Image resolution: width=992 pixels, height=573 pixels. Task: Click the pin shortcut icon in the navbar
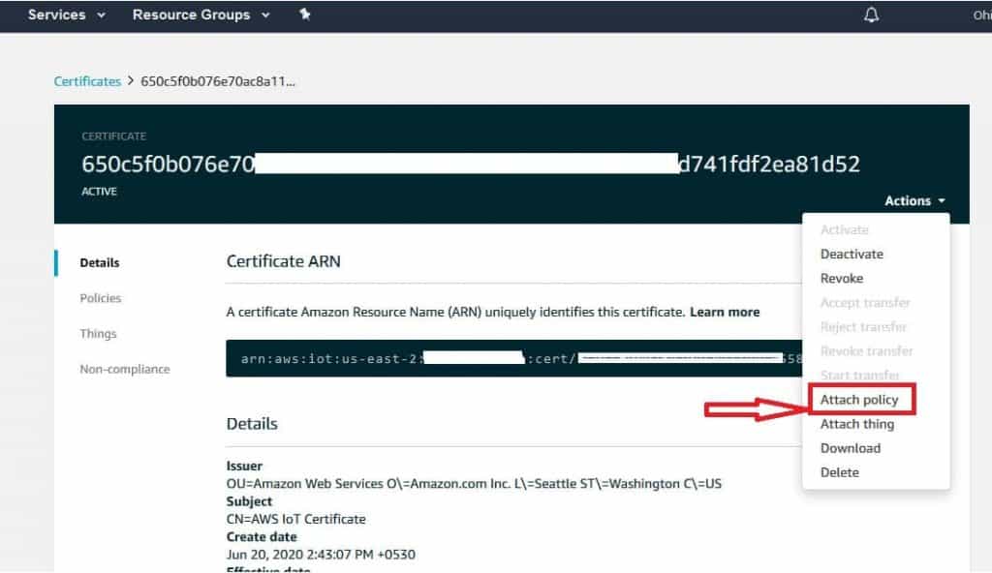304,15
